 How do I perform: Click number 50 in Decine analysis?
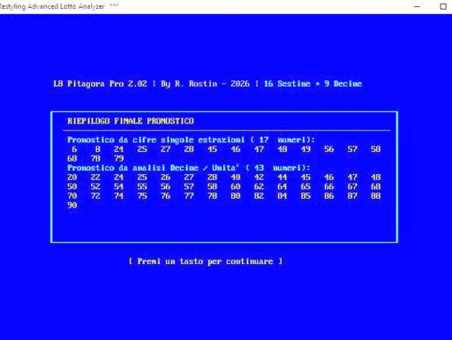[72, 186]
